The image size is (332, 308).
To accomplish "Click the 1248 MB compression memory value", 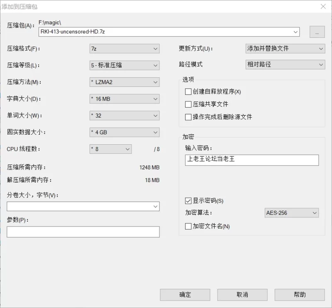I will [149, 168].
